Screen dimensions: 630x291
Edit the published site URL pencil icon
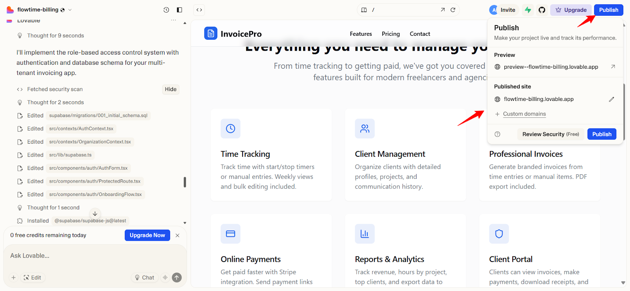[x=611, y=99]
